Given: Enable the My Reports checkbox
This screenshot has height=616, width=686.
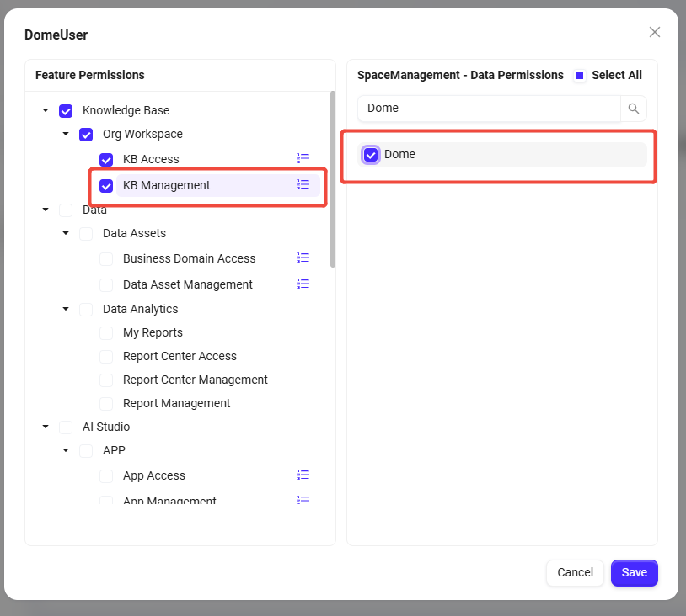Looking at the screenshot, I should click(x=106, y=333).
